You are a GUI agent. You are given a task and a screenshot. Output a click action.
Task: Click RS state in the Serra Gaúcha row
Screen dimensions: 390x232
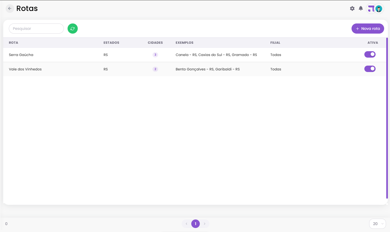(106, 55)
